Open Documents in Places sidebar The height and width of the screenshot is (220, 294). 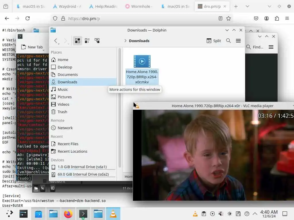point(83,75)
